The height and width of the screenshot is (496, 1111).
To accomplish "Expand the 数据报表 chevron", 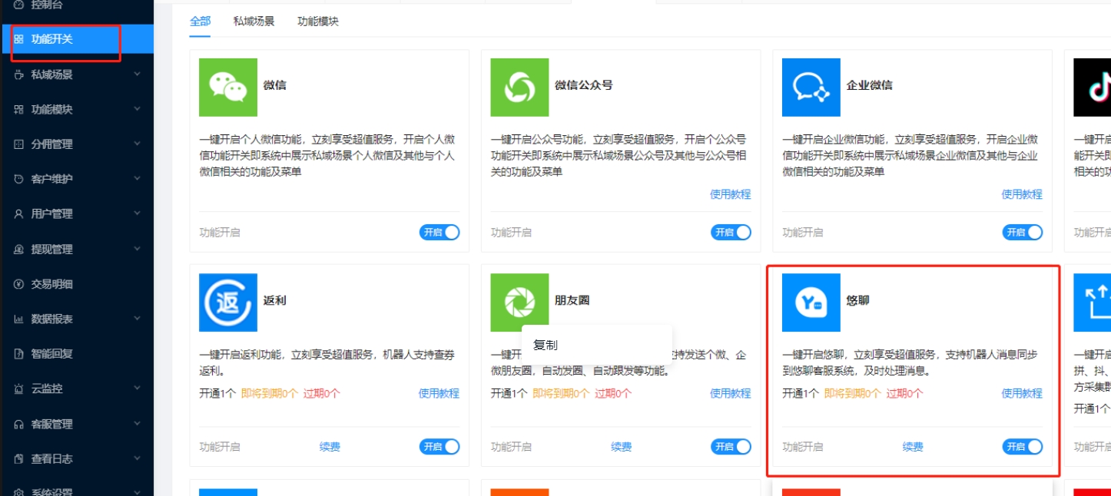I will click(x=138, y=319).
